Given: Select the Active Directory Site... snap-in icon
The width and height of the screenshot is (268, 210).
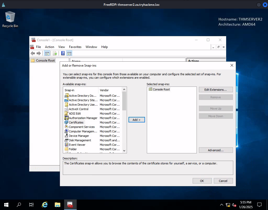Looking at the screenshot, I should (x=66, y=100).
